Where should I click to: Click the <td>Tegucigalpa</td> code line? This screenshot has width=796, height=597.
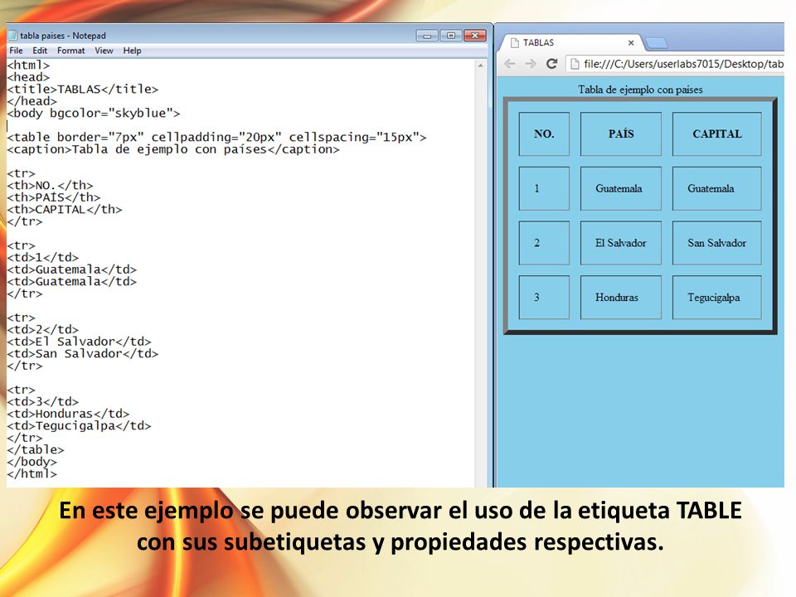click(80, 426)
